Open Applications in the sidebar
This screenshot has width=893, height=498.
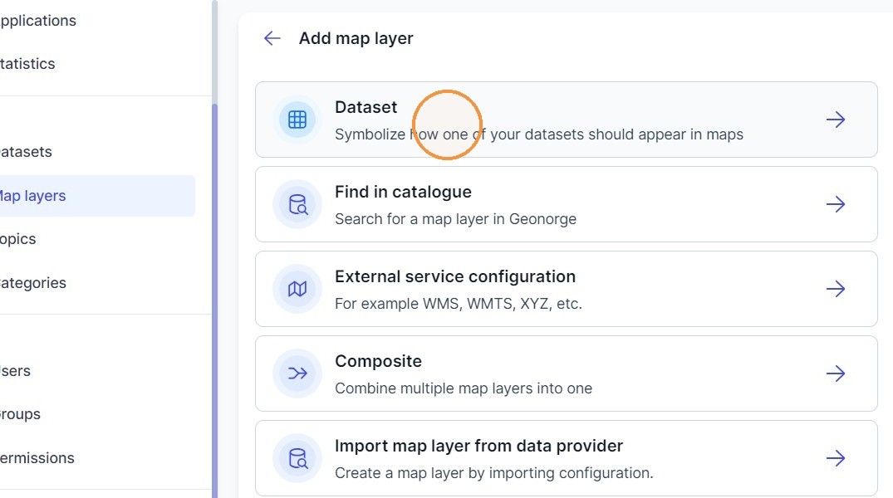coord(37,21)
